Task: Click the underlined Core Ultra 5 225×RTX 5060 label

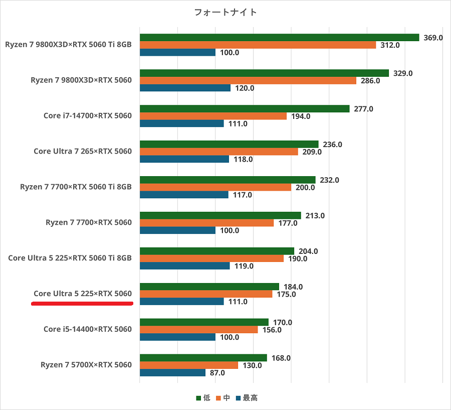Action: click(83, 294)
